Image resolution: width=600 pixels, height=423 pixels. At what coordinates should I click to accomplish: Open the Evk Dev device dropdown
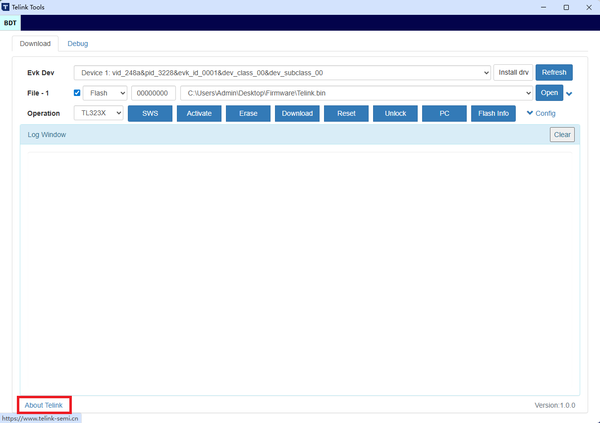click(282, 73)
